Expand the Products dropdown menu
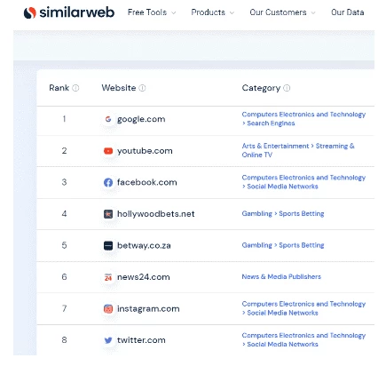The width and height of the screenshot is (386, 366). pyautogui.click(x=213, y=12)
